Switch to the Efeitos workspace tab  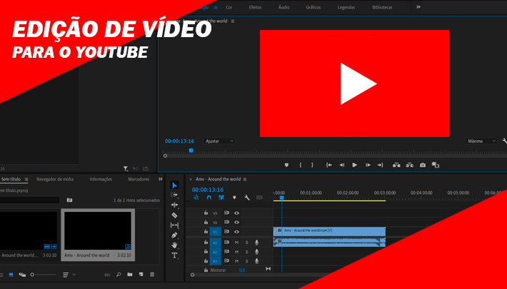coord(255,7)
